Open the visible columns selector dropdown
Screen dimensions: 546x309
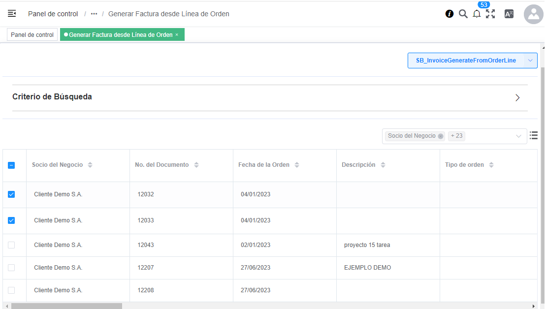click(x=518, y=136)
